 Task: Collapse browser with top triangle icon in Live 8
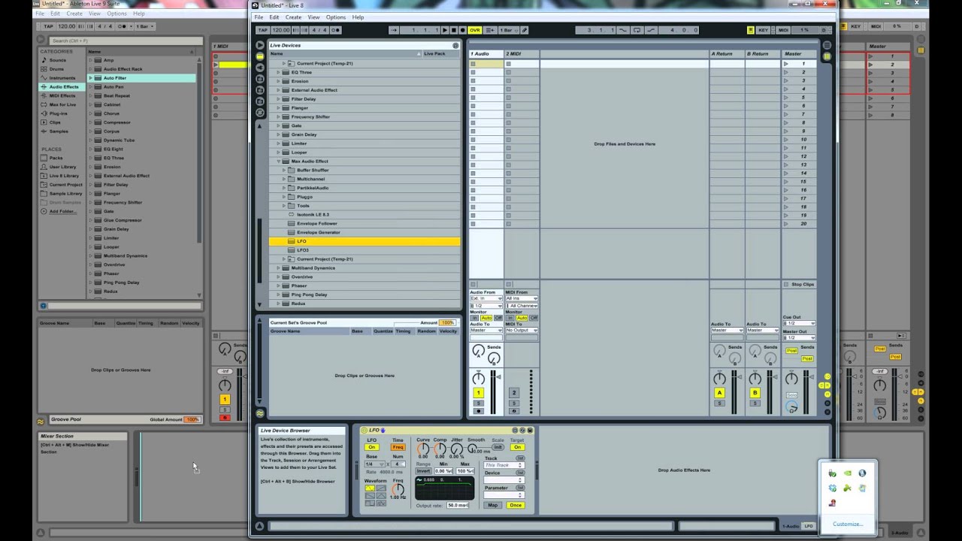pyautogui.click(x=260, y=47)
